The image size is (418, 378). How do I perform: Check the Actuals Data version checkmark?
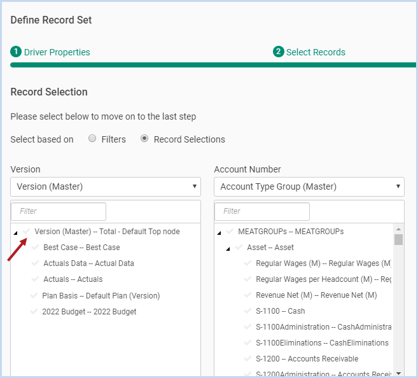(x=35, y=263)
